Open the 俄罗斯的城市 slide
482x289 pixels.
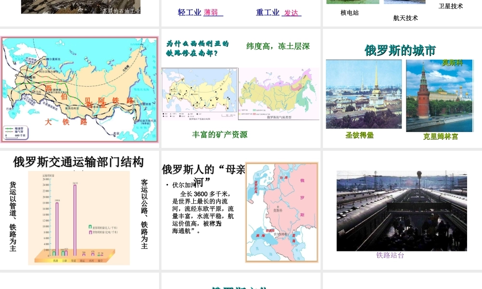pos(402,89)
